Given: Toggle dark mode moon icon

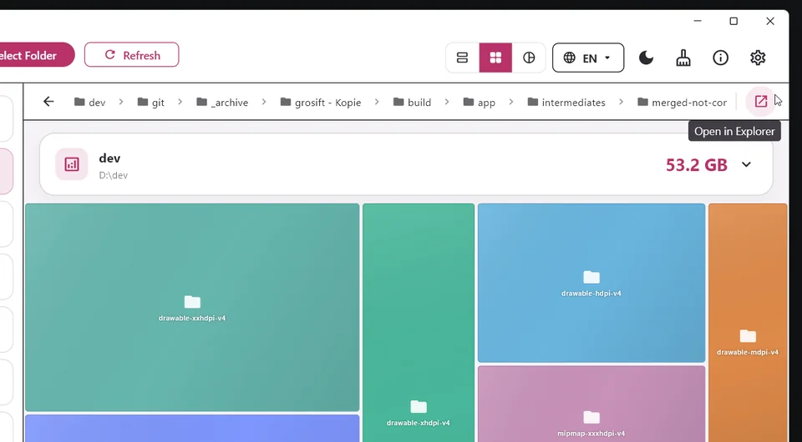Looking at the screenshot, I should click(646, 58).
